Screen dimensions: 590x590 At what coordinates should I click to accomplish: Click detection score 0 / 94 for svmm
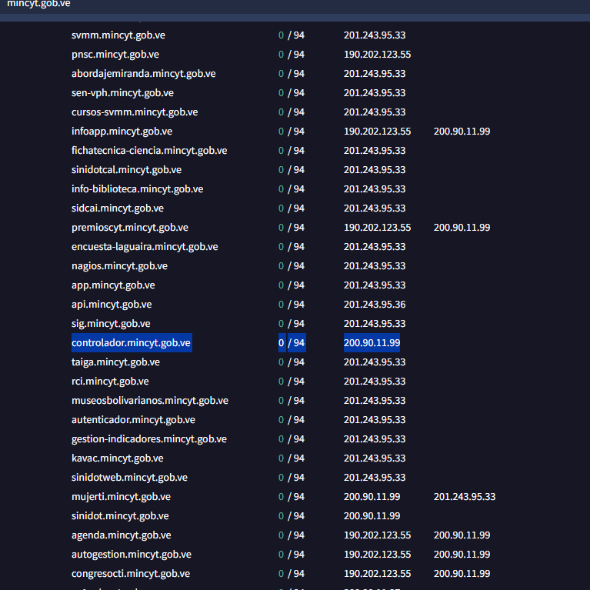click(x=292, y=35)
